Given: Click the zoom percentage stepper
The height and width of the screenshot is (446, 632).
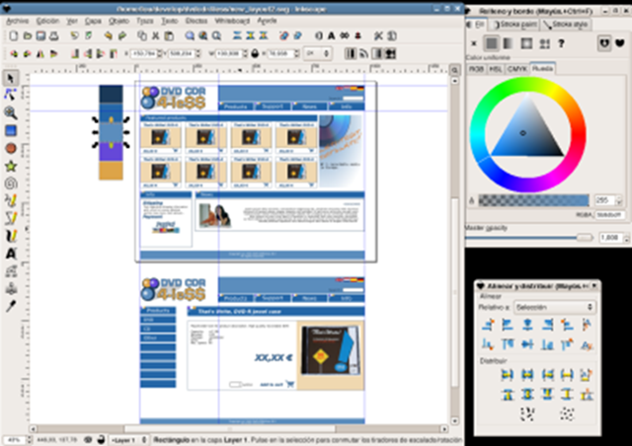Looking at the screenshot, I should pos(29,440).
